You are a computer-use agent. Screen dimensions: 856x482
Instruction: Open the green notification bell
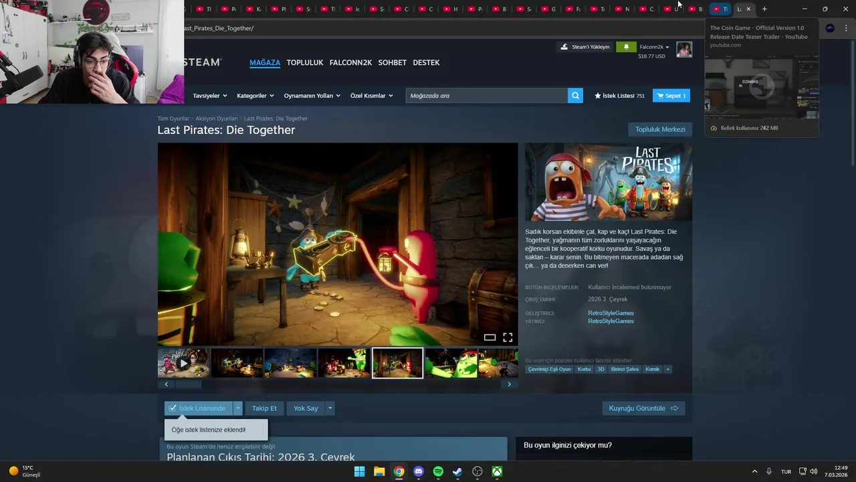click(x=627, y=47)
